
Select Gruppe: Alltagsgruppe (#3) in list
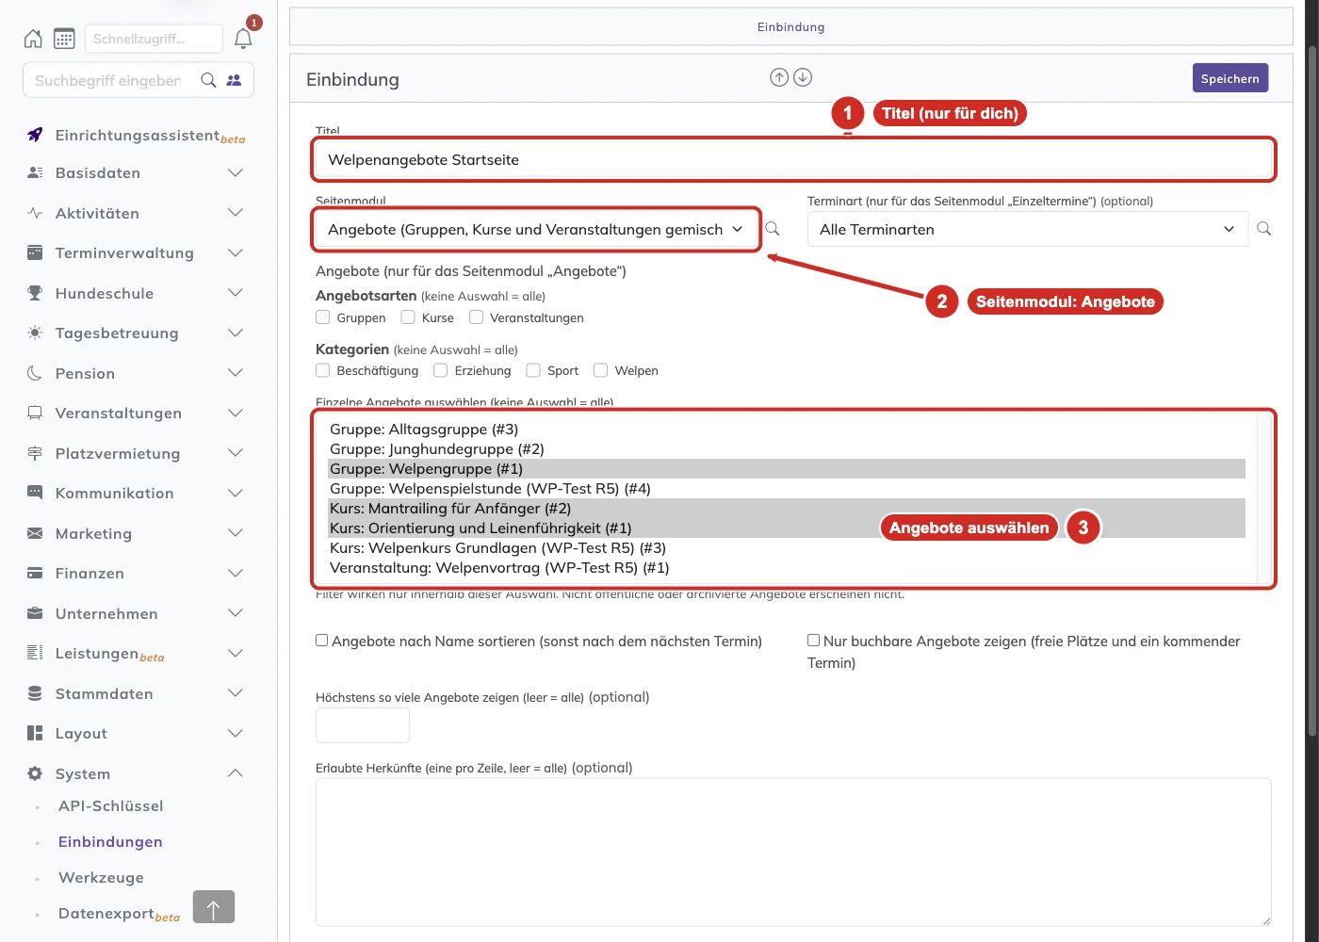[x=787, y=430]
